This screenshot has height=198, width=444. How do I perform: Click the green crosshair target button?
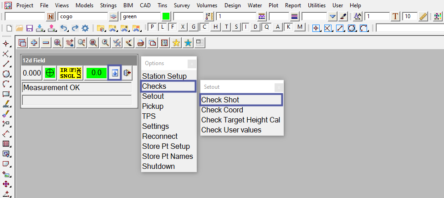[50, 73]
